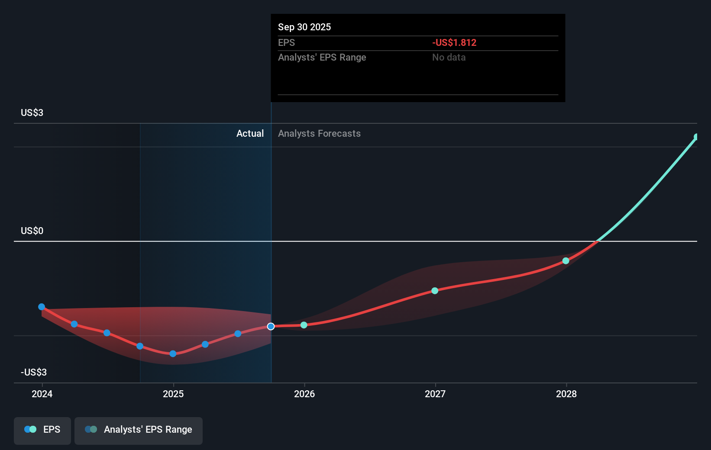Click the lowest EPS point at 2025
The width and height of the screenshot is (711, 450).
[173, 354]
